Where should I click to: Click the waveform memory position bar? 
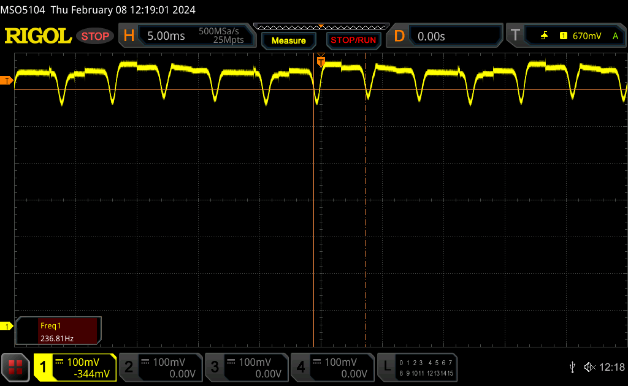click(x=321, y=27)
